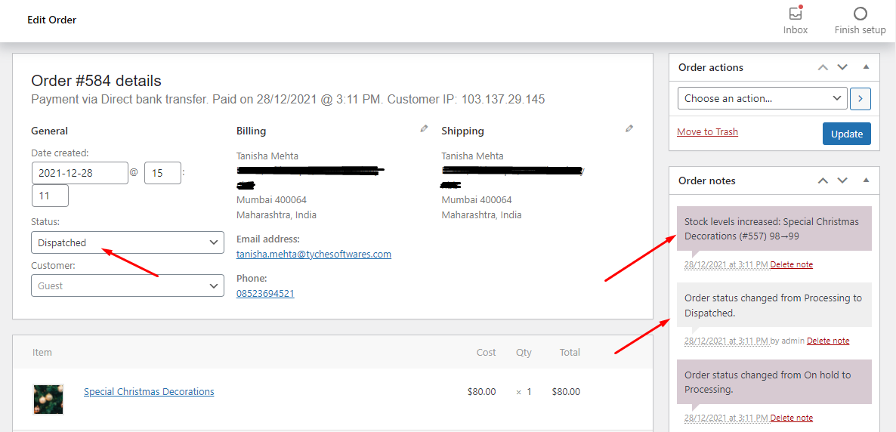
Task: Collapse the Order notes panel
Action: pyautogui.click(x=866, y=180)
